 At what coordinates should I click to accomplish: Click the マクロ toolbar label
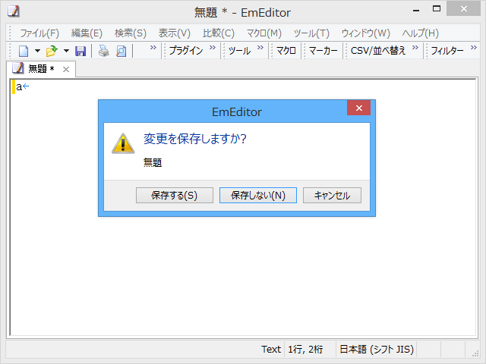[x=286, y=51]
